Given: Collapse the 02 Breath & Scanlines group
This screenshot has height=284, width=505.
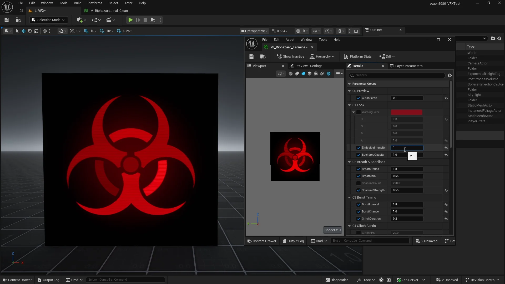Looking at the screenshot, I should (349, 162).
